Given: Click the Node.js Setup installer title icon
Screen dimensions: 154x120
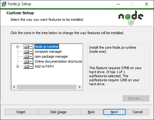Looking at the screenshot, I should tap(4, 4).
